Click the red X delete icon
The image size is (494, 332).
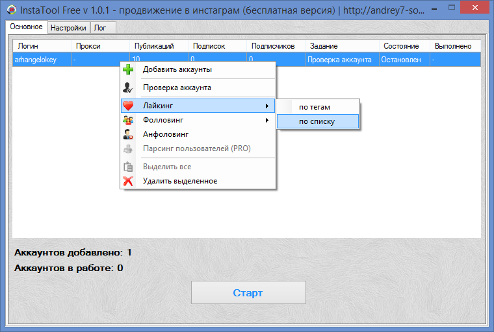click(x=128, y=181)
